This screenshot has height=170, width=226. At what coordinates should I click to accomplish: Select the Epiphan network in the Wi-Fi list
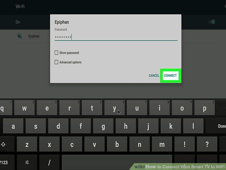pos(34,36)
